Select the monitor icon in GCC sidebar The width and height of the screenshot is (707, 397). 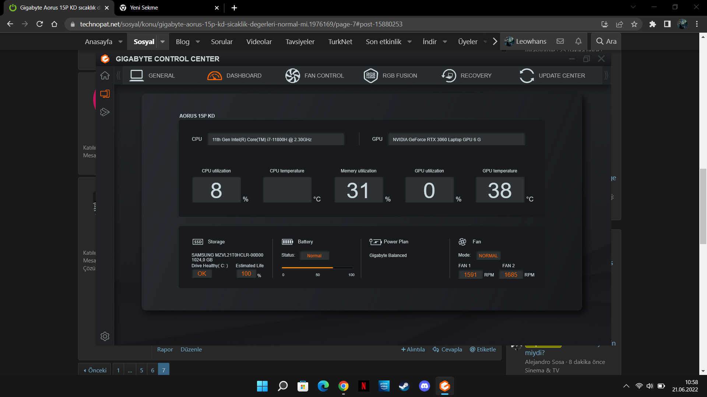(x=105, y=94)
